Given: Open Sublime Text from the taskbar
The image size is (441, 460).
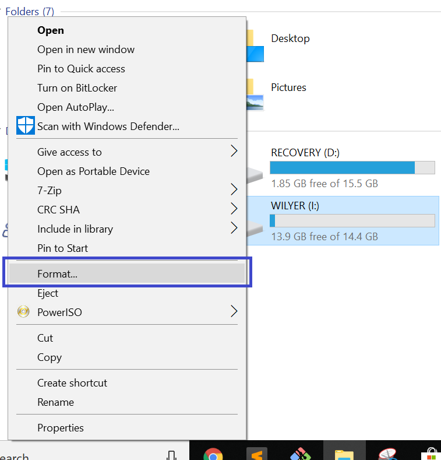Looking at the screenshot, I should [x=257, y=454].
